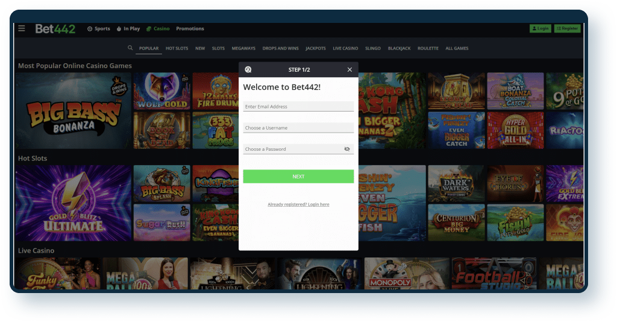Open the hamburger menu icon
Viewport: 617px width, 322px height.
22,28
